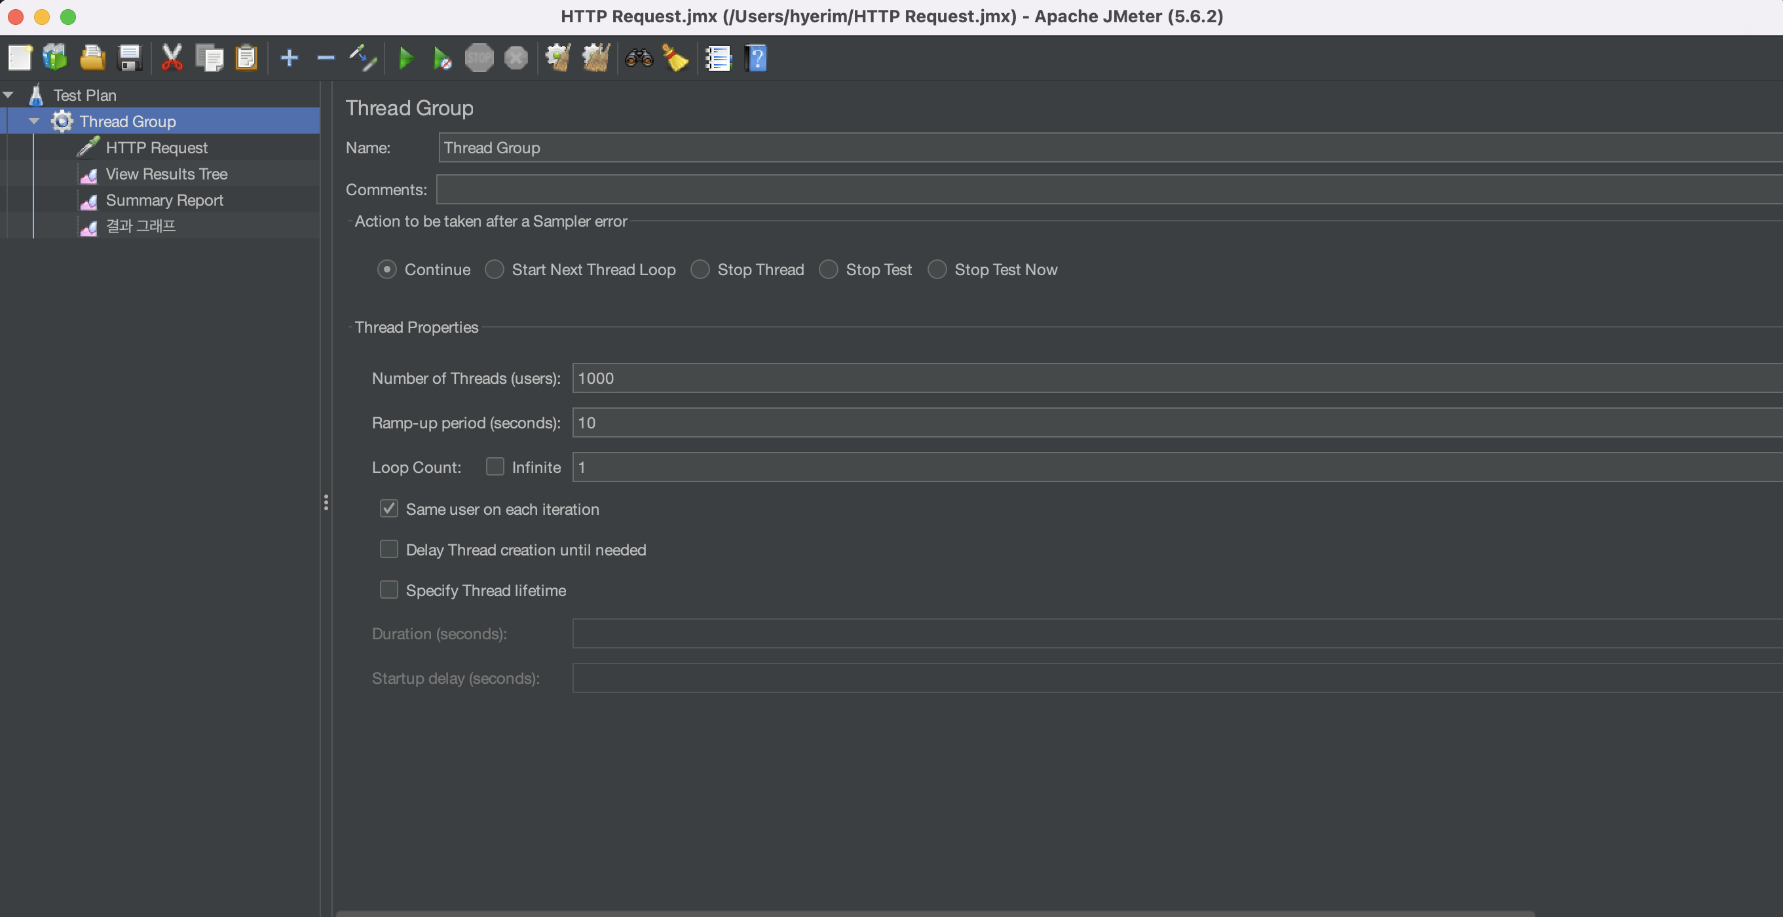Click the Open file folder icon
The image size is (1783, 917).
[x=92, y=58]
